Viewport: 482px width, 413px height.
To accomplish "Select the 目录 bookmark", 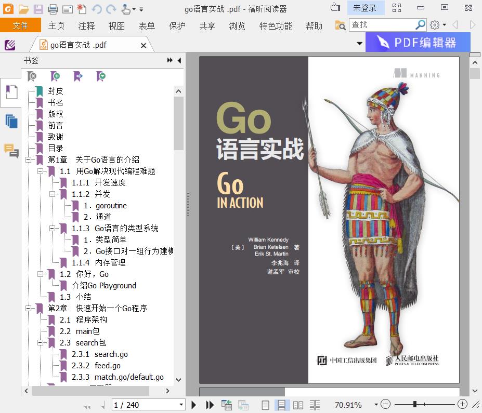I will coord(56,148).
